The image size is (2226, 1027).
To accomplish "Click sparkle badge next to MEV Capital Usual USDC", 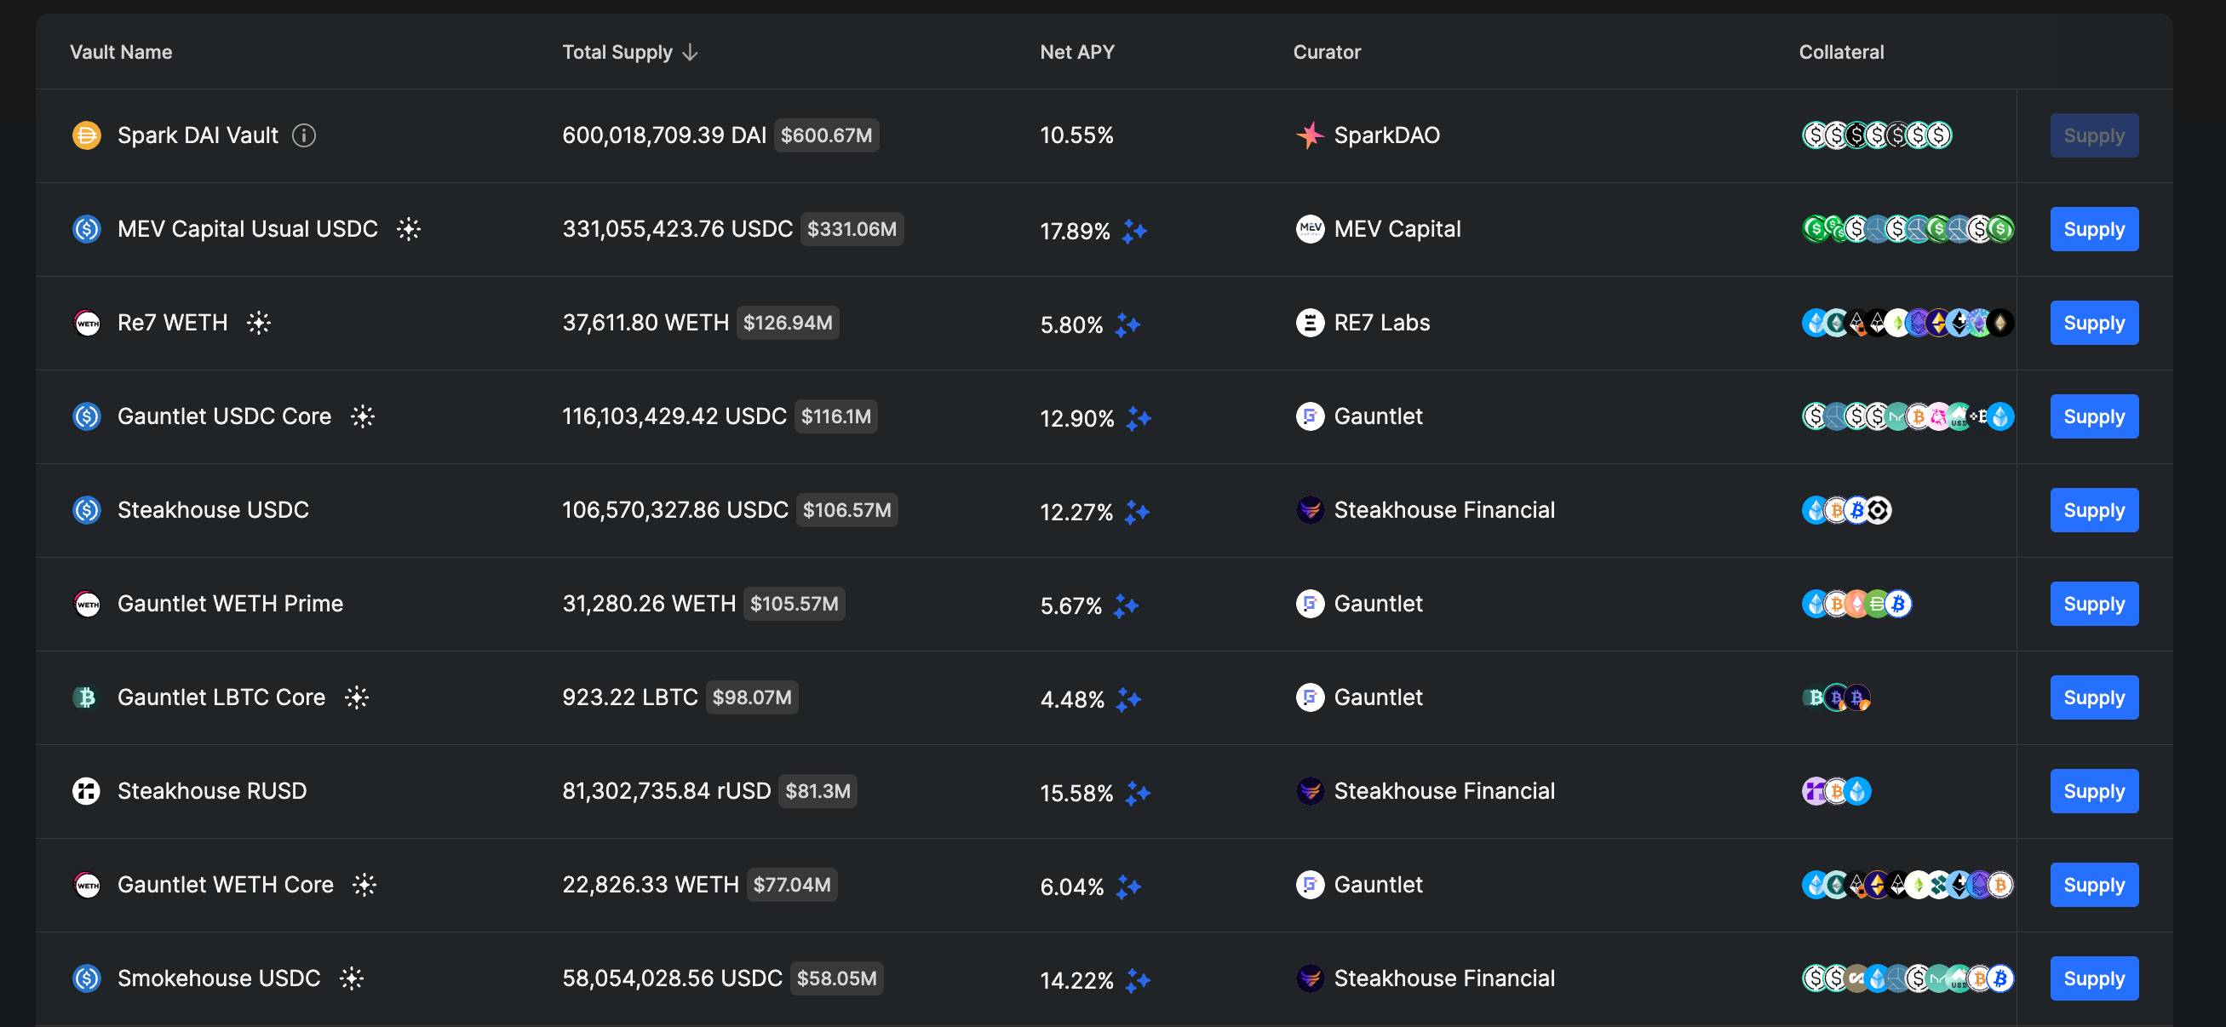I will click(409, 229).
